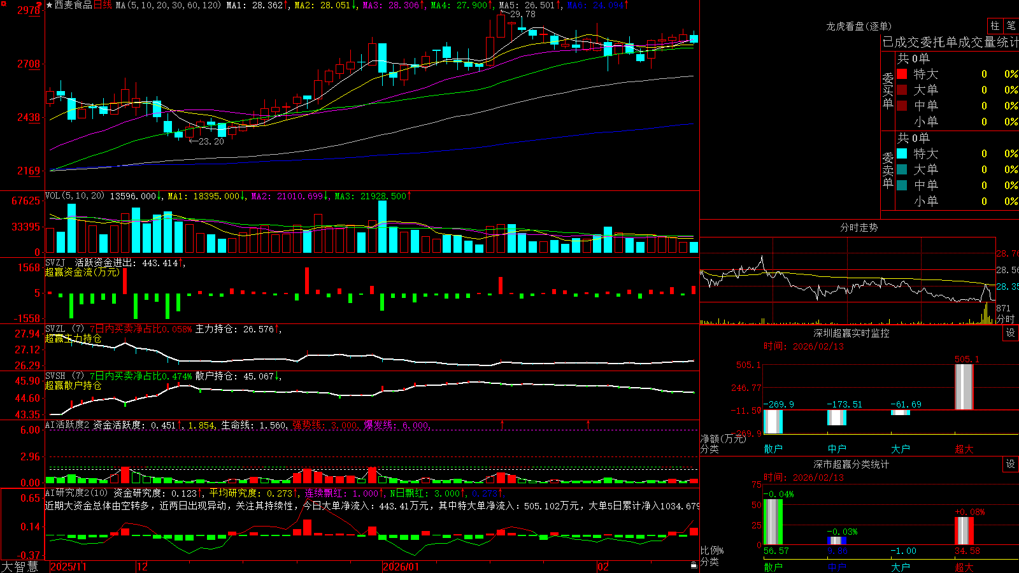
Task: Click the 深圳超赢实时监控 panel title
Action: point(851,333)
